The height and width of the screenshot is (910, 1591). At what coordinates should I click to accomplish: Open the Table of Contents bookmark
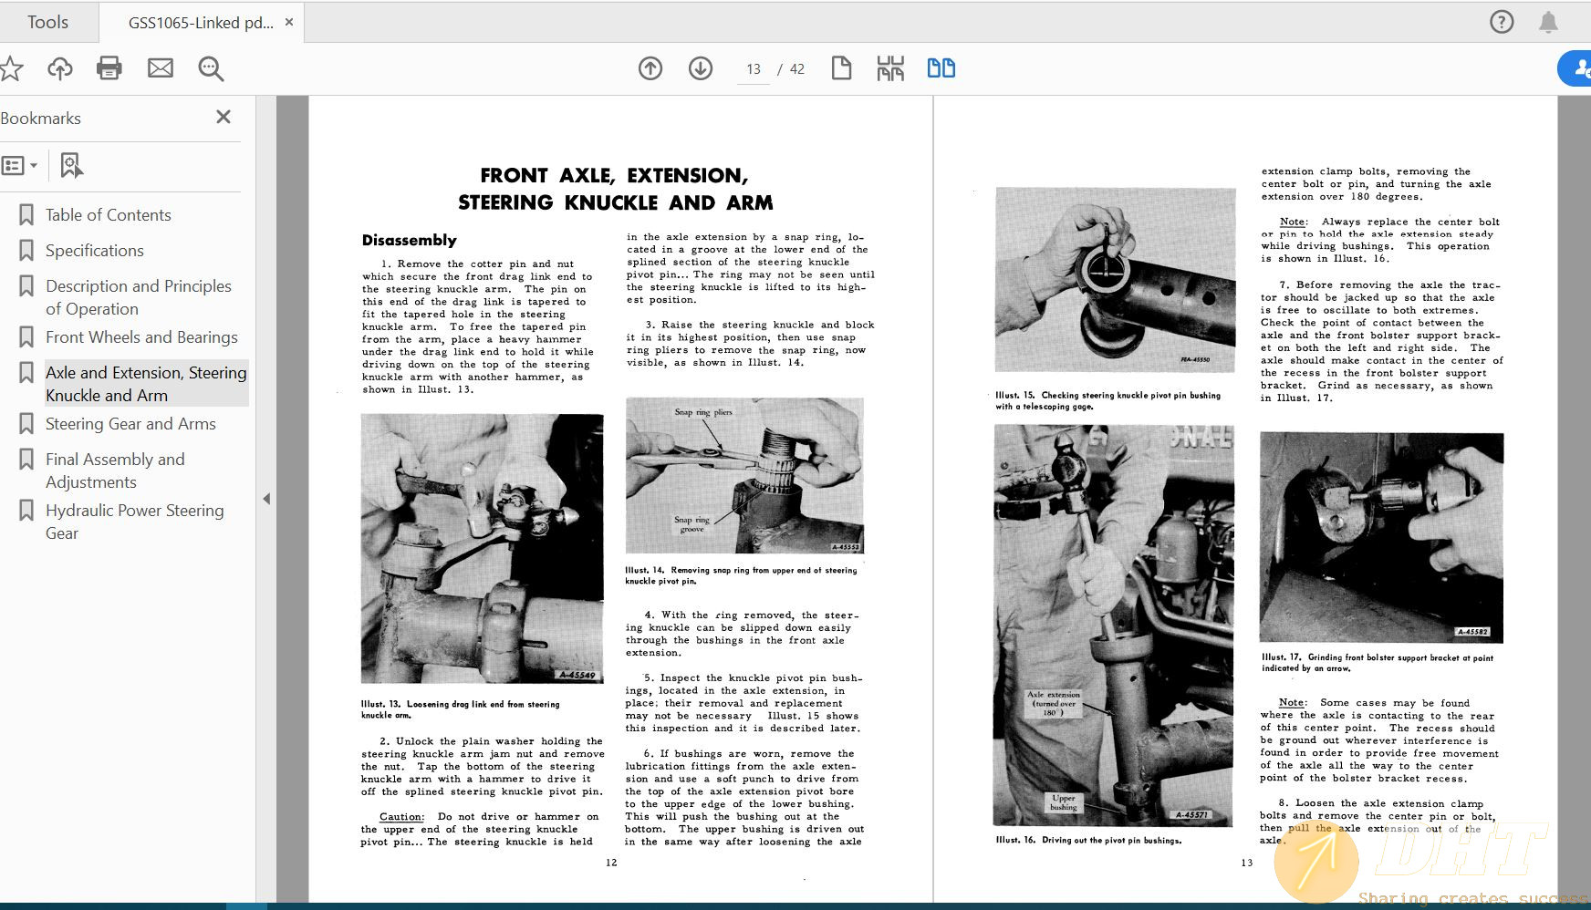click(108, 215)
